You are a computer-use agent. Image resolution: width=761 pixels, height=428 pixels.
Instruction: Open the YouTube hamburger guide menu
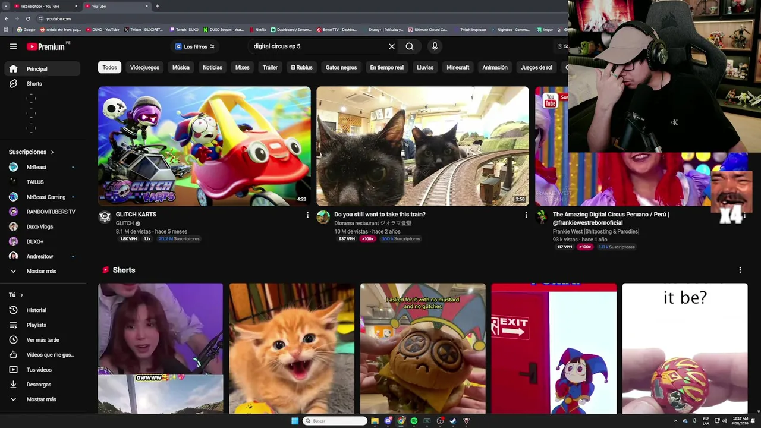[13, 46]
